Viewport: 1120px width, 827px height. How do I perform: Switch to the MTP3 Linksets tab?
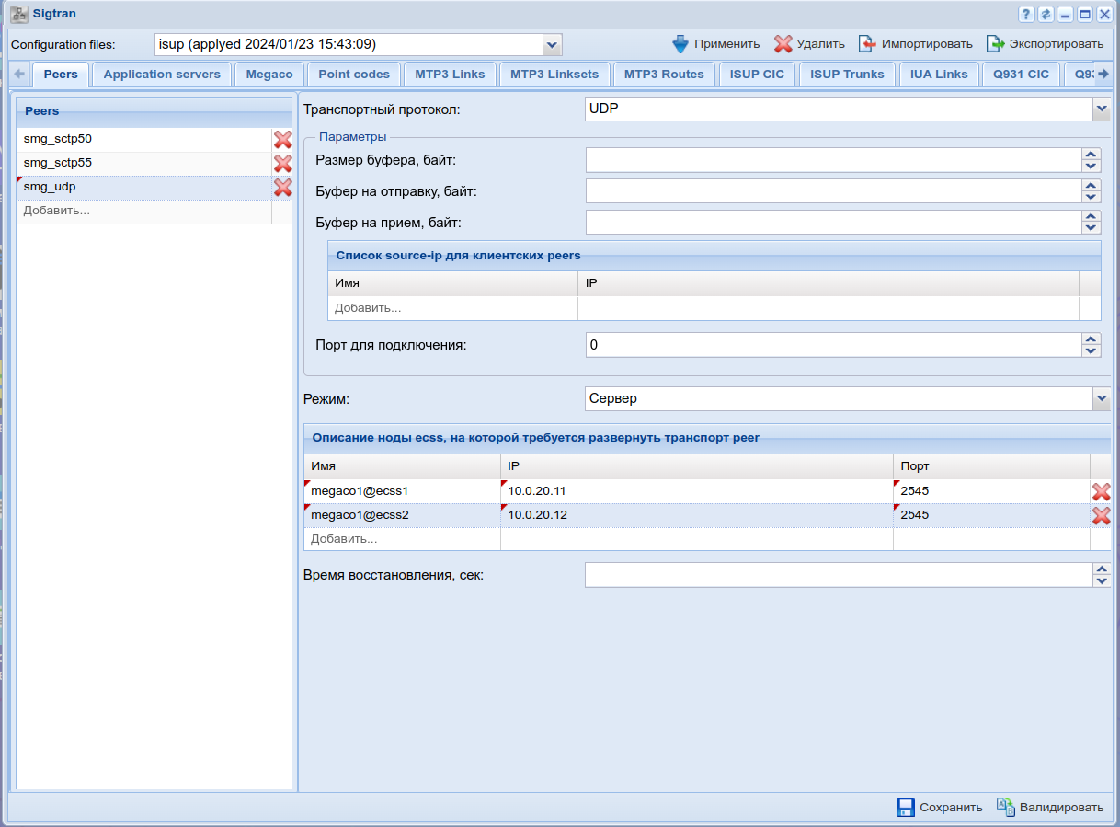pos(554,75)
